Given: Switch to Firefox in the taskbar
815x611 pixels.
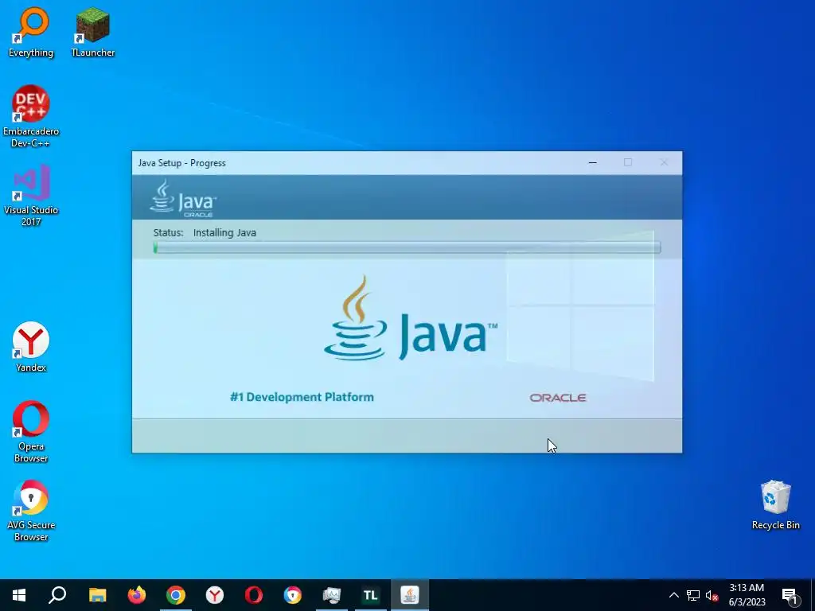Looking at the screenshot, I should pos(137,595).
